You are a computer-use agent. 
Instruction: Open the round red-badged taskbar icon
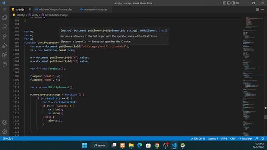pos(166,145)
